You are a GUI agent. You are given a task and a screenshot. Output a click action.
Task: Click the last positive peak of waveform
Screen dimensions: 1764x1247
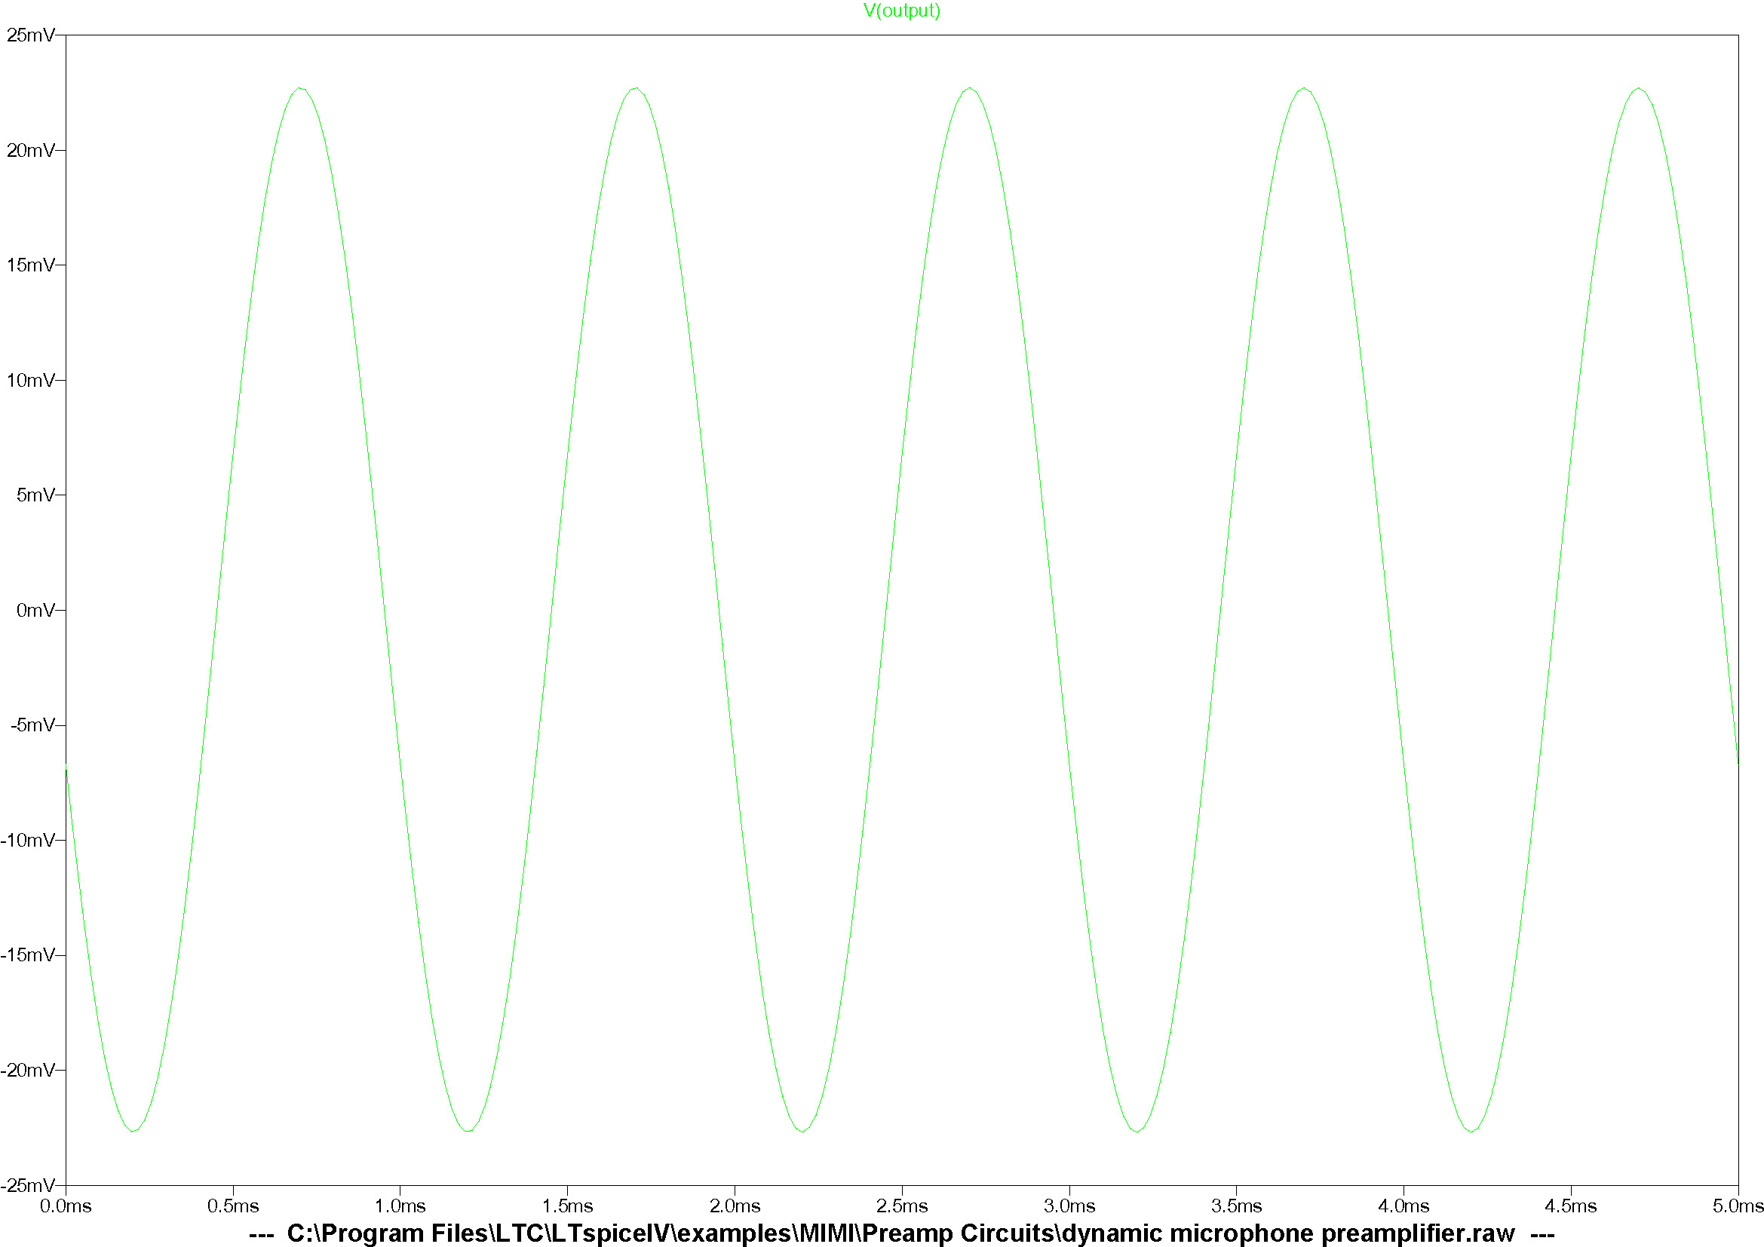1638,88
